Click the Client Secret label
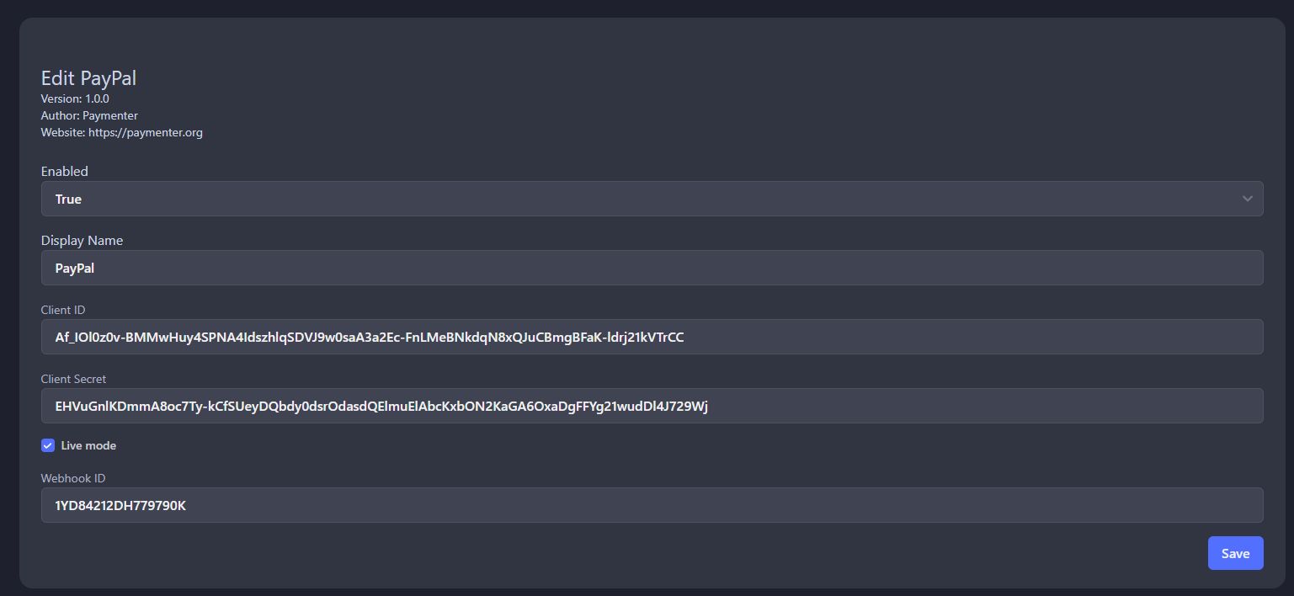The height and width of the screenshot is (596, 1294). coord(73,379)
